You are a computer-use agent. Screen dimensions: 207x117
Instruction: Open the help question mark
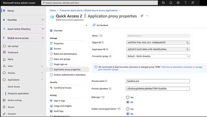[185, 3]
